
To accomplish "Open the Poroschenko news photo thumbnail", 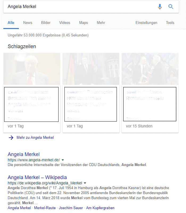I will point(91,69).
